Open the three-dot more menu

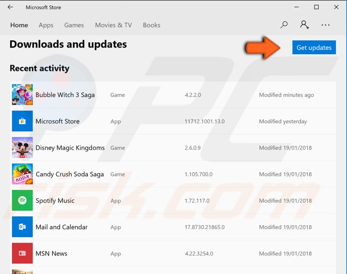tap(325, 25)
